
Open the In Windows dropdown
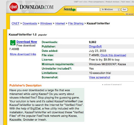[x=110, y=9]
